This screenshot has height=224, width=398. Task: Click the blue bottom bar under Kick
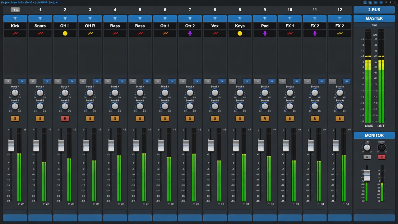15,217
